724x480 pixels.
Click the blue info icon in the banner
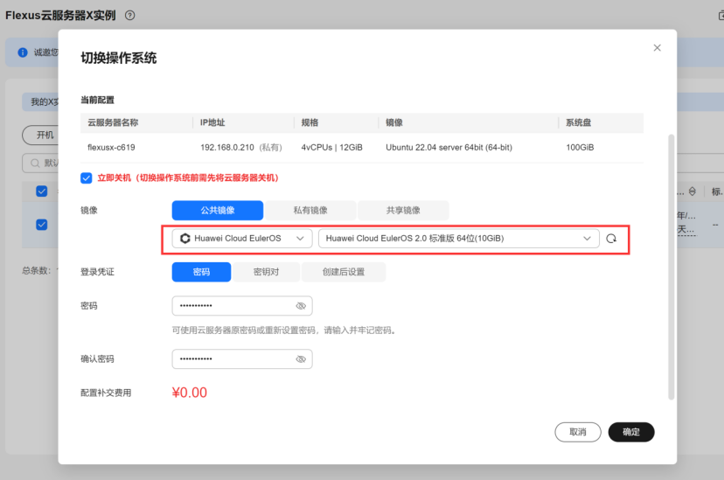(x=23, y=52)
